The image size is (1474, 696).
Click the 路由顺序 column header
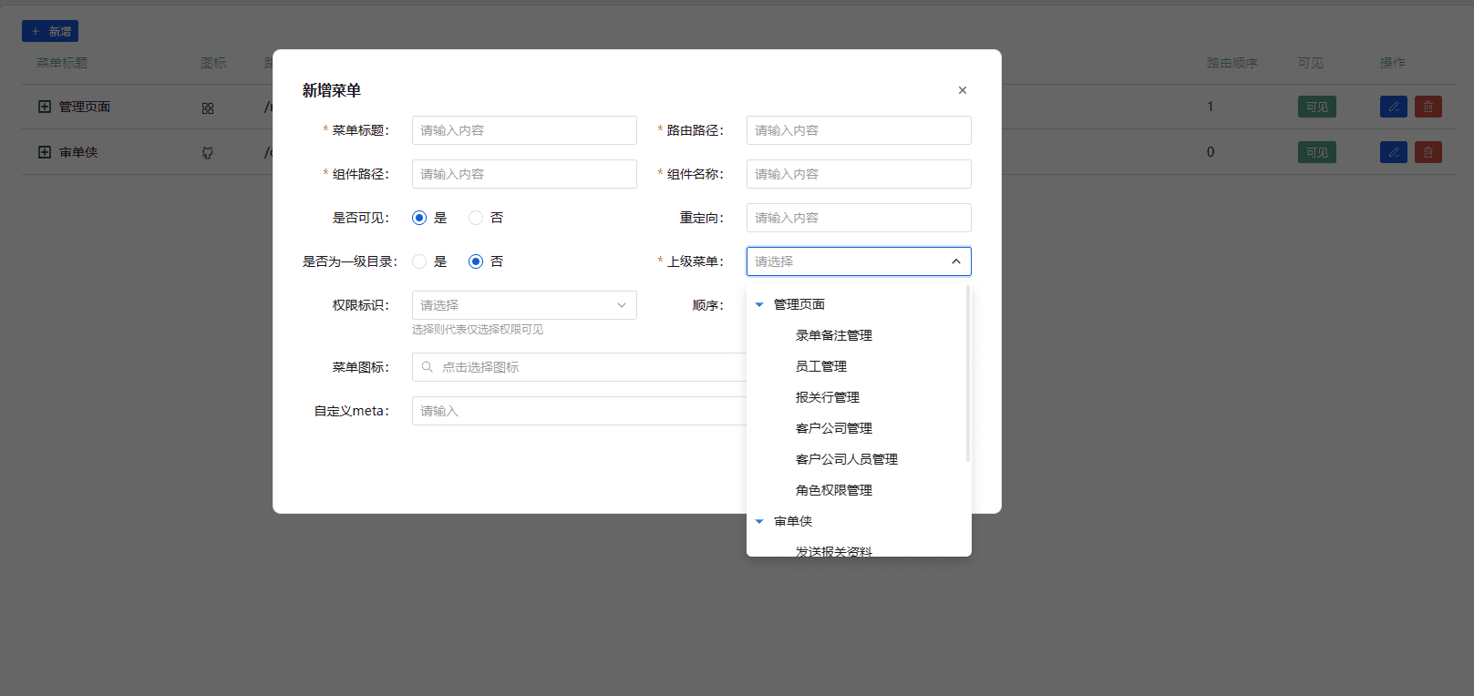pyautogui.click(x=1232, y=63)
